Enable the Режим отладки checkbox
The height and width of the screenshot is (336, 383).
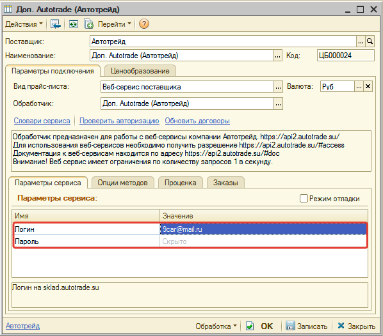[x=304, y=198]
